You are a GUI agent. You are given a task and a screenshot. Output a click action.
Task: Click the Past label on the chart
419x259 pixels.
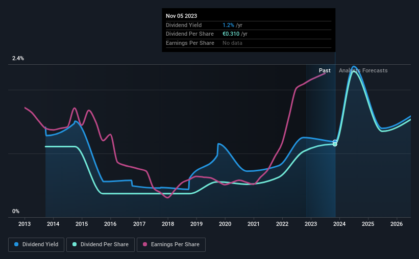[x=325, y=70]
